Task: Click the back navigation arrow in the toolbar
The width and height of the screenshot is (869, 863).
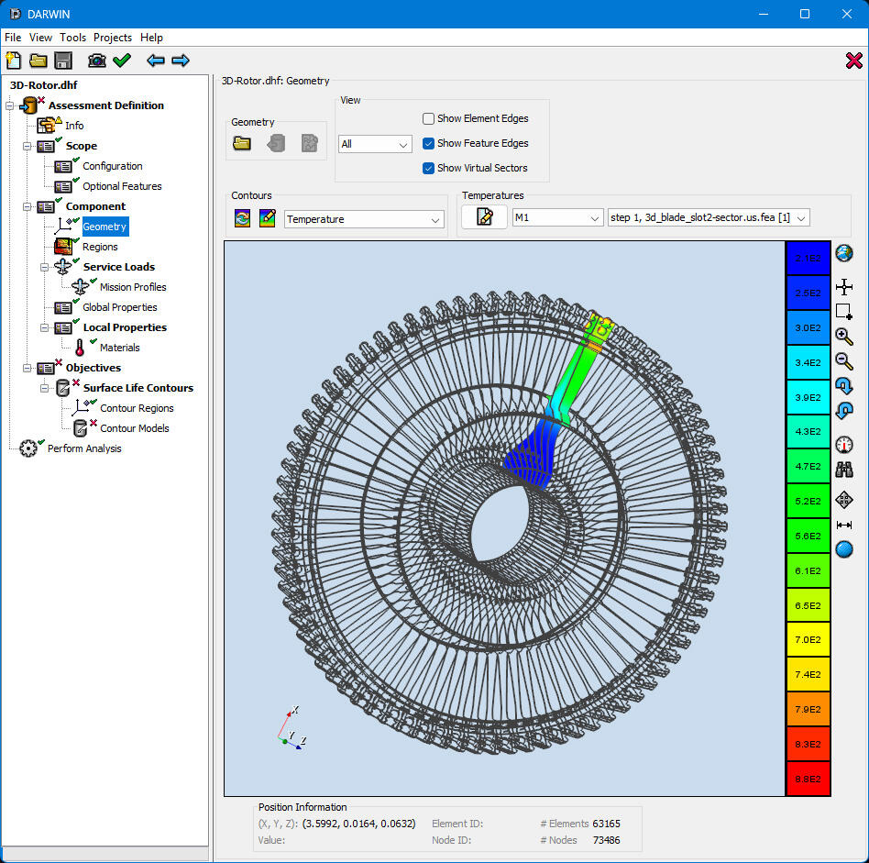Action: (x=155, y=61)
